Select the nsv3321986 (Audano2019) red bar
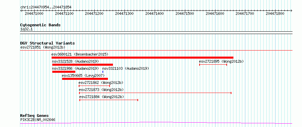Screen dimensions: 302x127 (64, 72)
